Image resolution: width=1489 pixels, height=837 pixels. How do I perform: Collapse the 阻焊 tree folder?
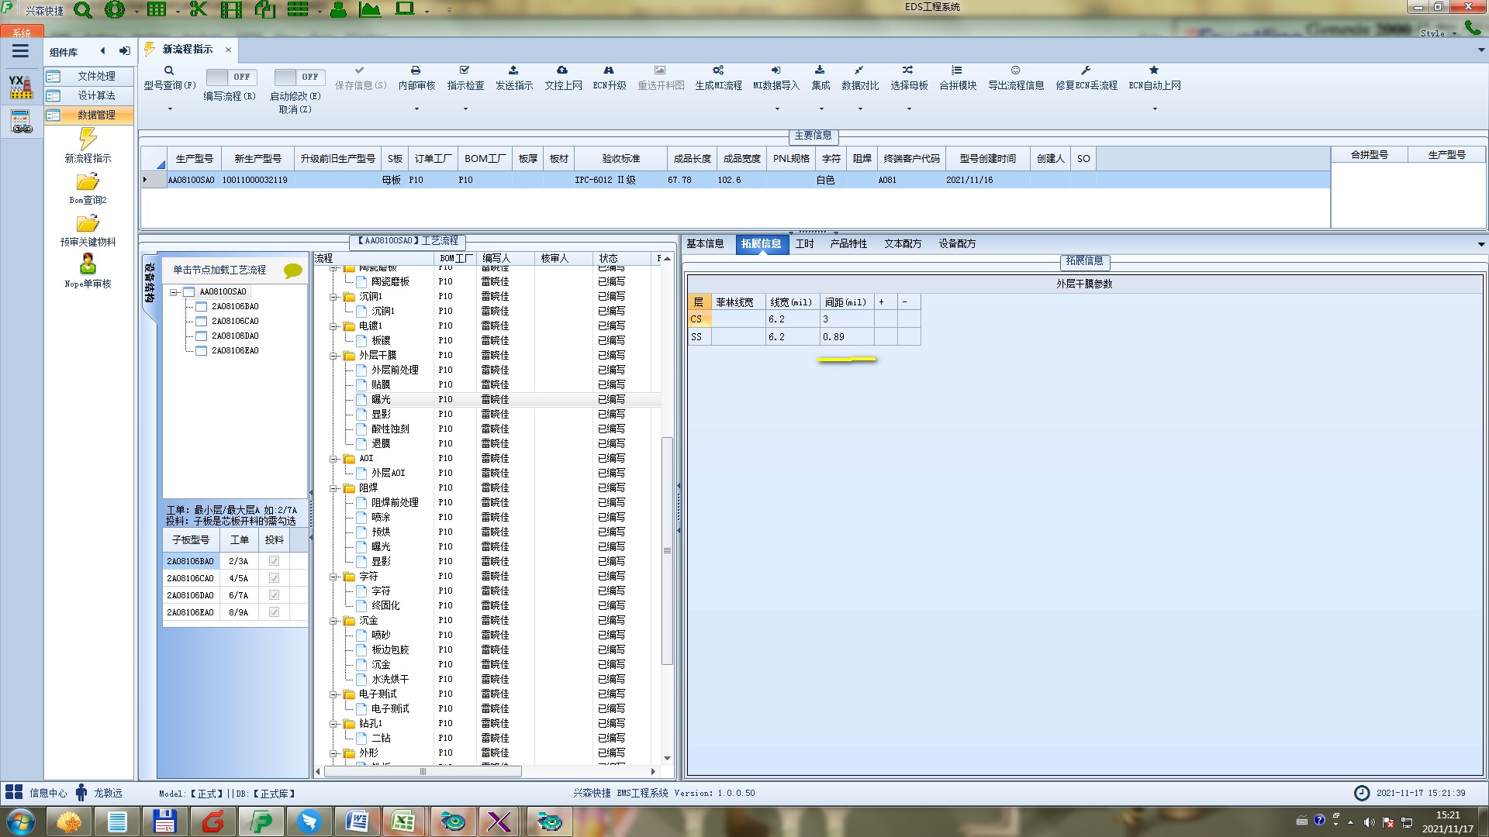click(333, 488)
